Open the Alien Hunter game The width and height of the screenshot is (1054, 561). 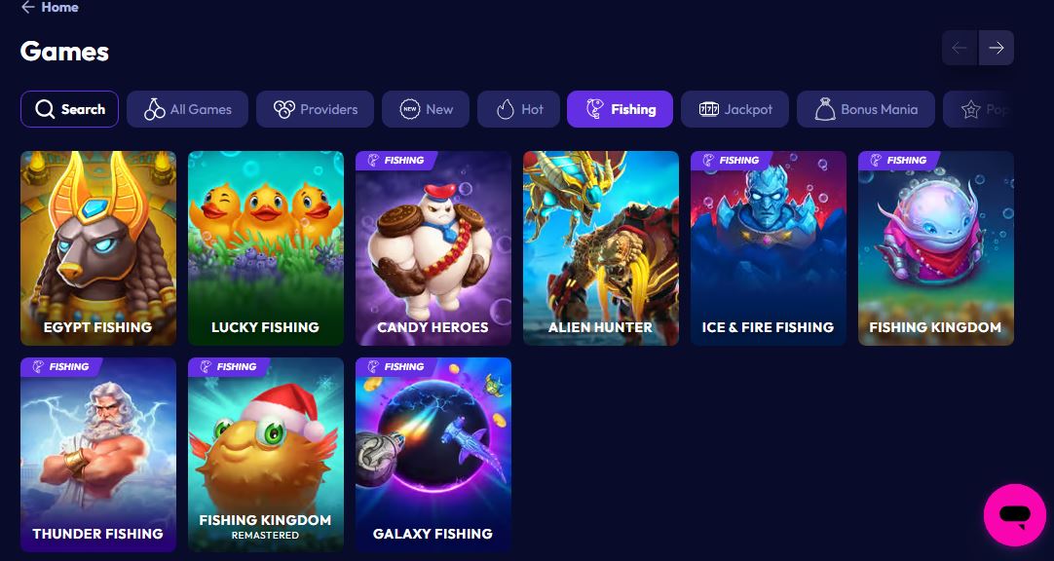coord(601,248)
